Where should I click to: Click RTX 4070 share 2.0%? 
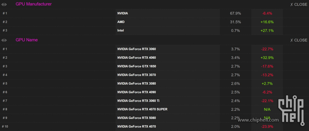[235, 127]
